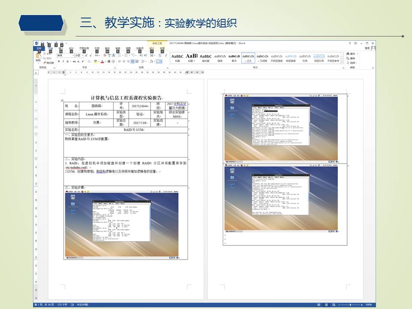This screenshot has width=412, height=309.
Task: Click the Bold formatting icon
Action: (x=59, y=61)
